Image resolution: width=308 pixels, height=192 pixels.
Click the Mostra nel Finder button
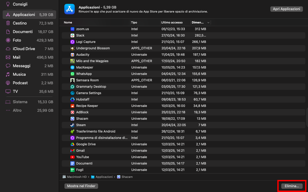(x=81, y=186)
